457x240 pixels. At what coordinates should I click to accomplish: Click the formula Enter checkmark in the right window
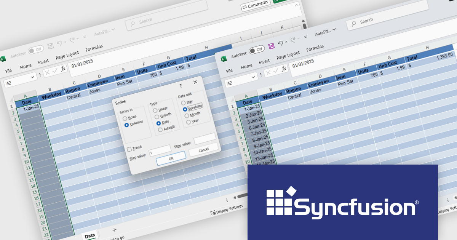point(276,70)
